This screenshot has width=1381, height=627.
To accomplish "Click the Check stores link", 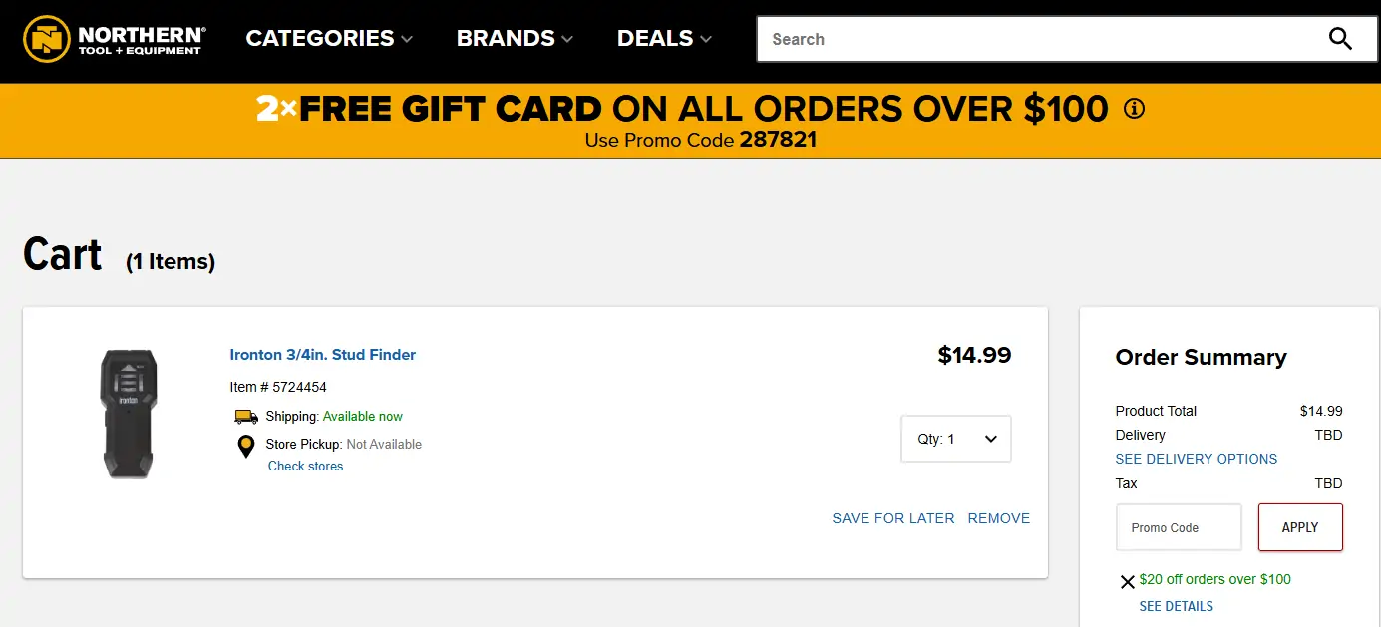I will click(x=305, y=467).
